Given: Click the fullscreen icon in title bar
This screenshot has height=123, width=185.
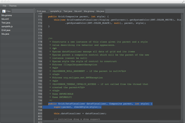Looking at the screenshot, I should (183, 2).
